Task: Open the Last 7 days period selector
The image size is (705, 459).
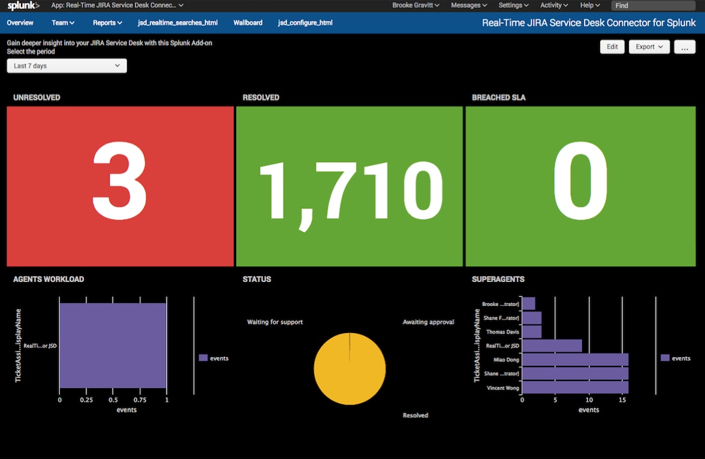Action: click(67, 66)
